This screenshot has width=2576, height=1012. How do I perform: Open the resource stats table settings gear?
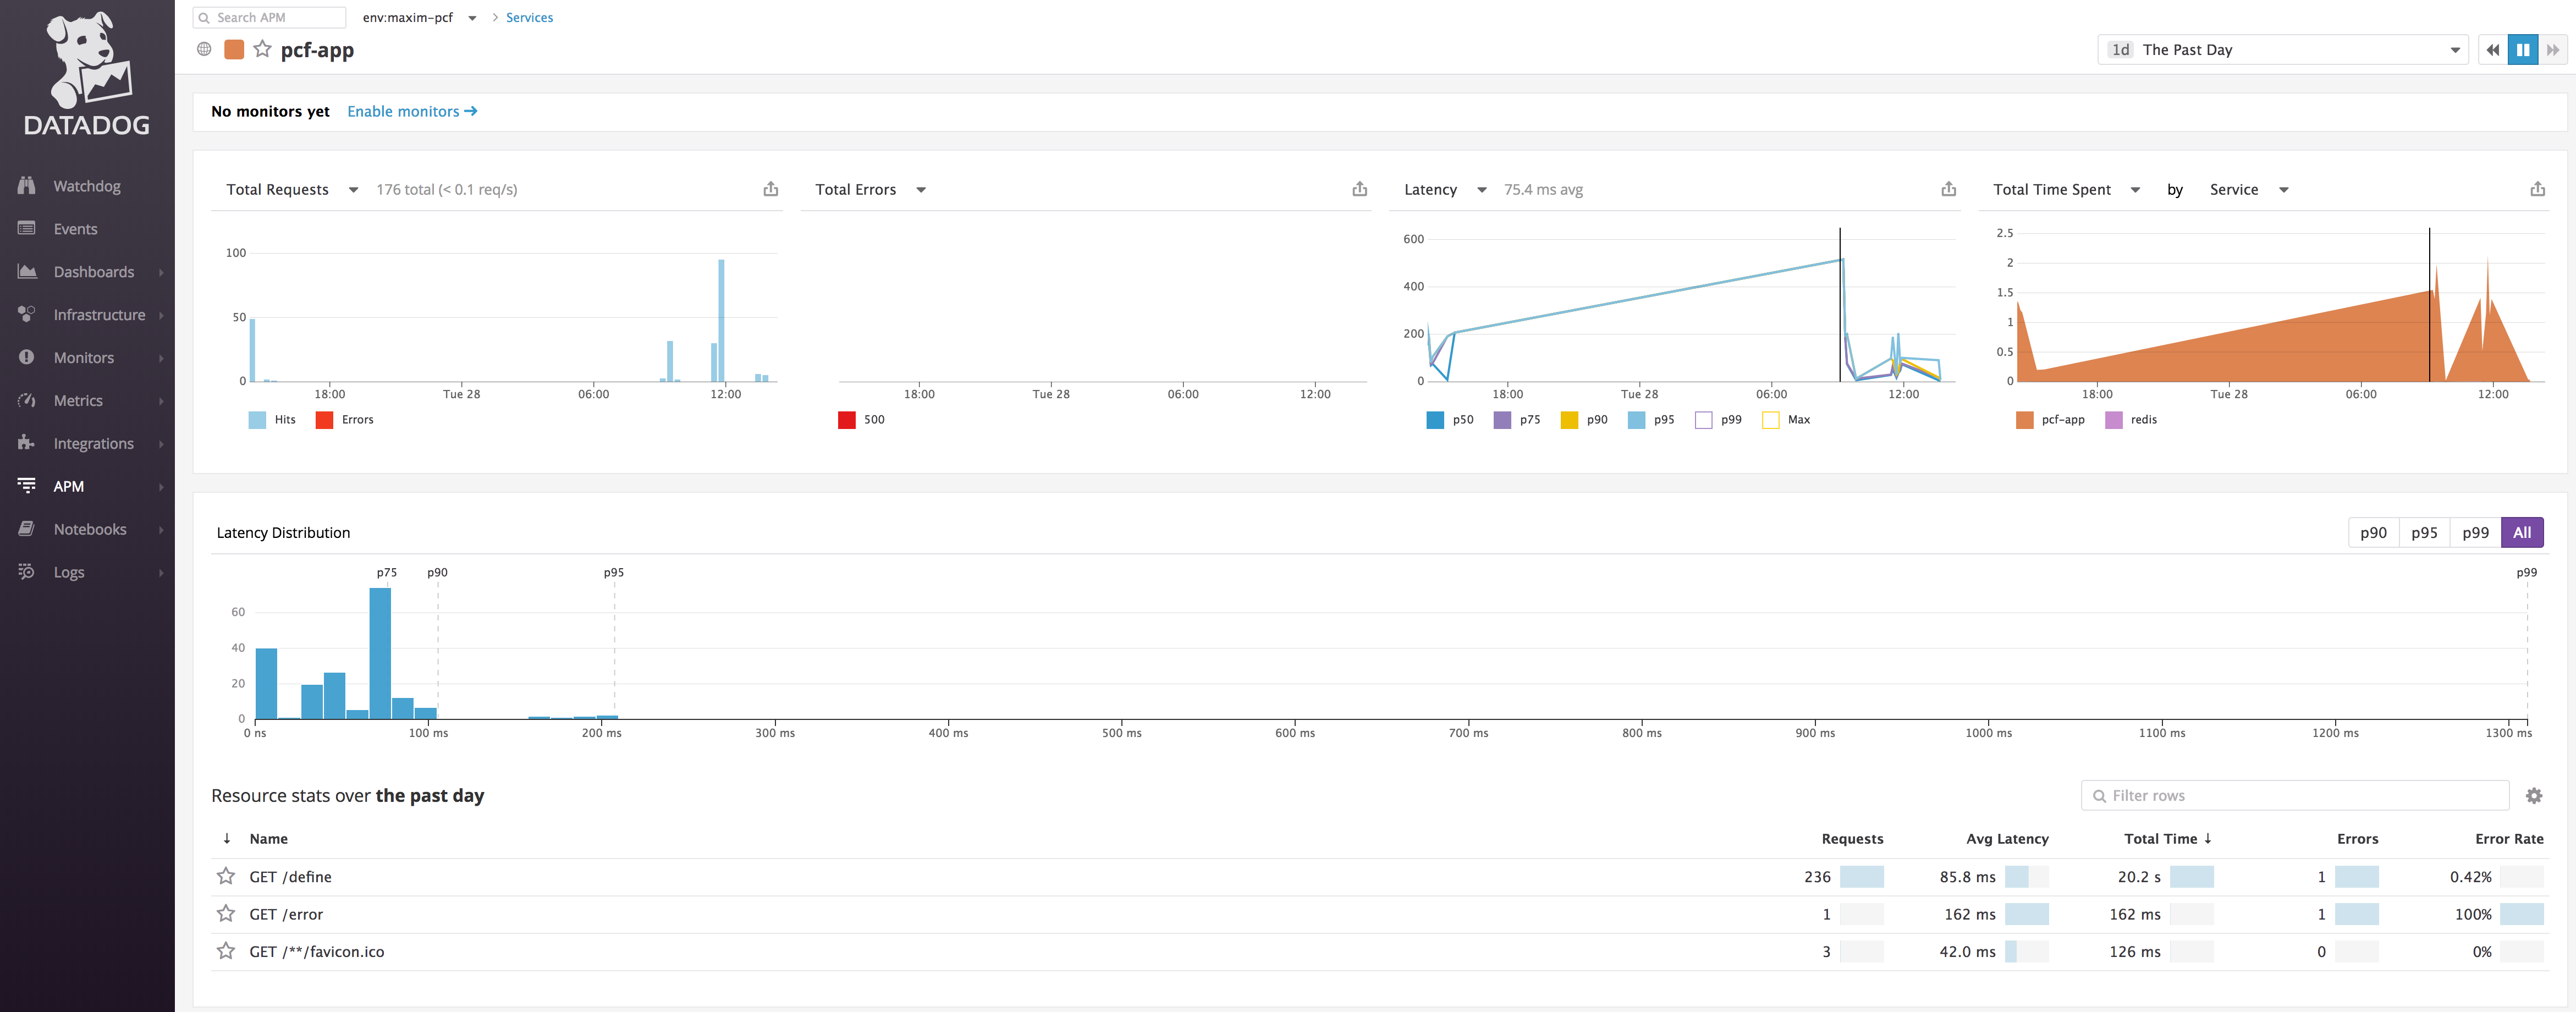2535,795
